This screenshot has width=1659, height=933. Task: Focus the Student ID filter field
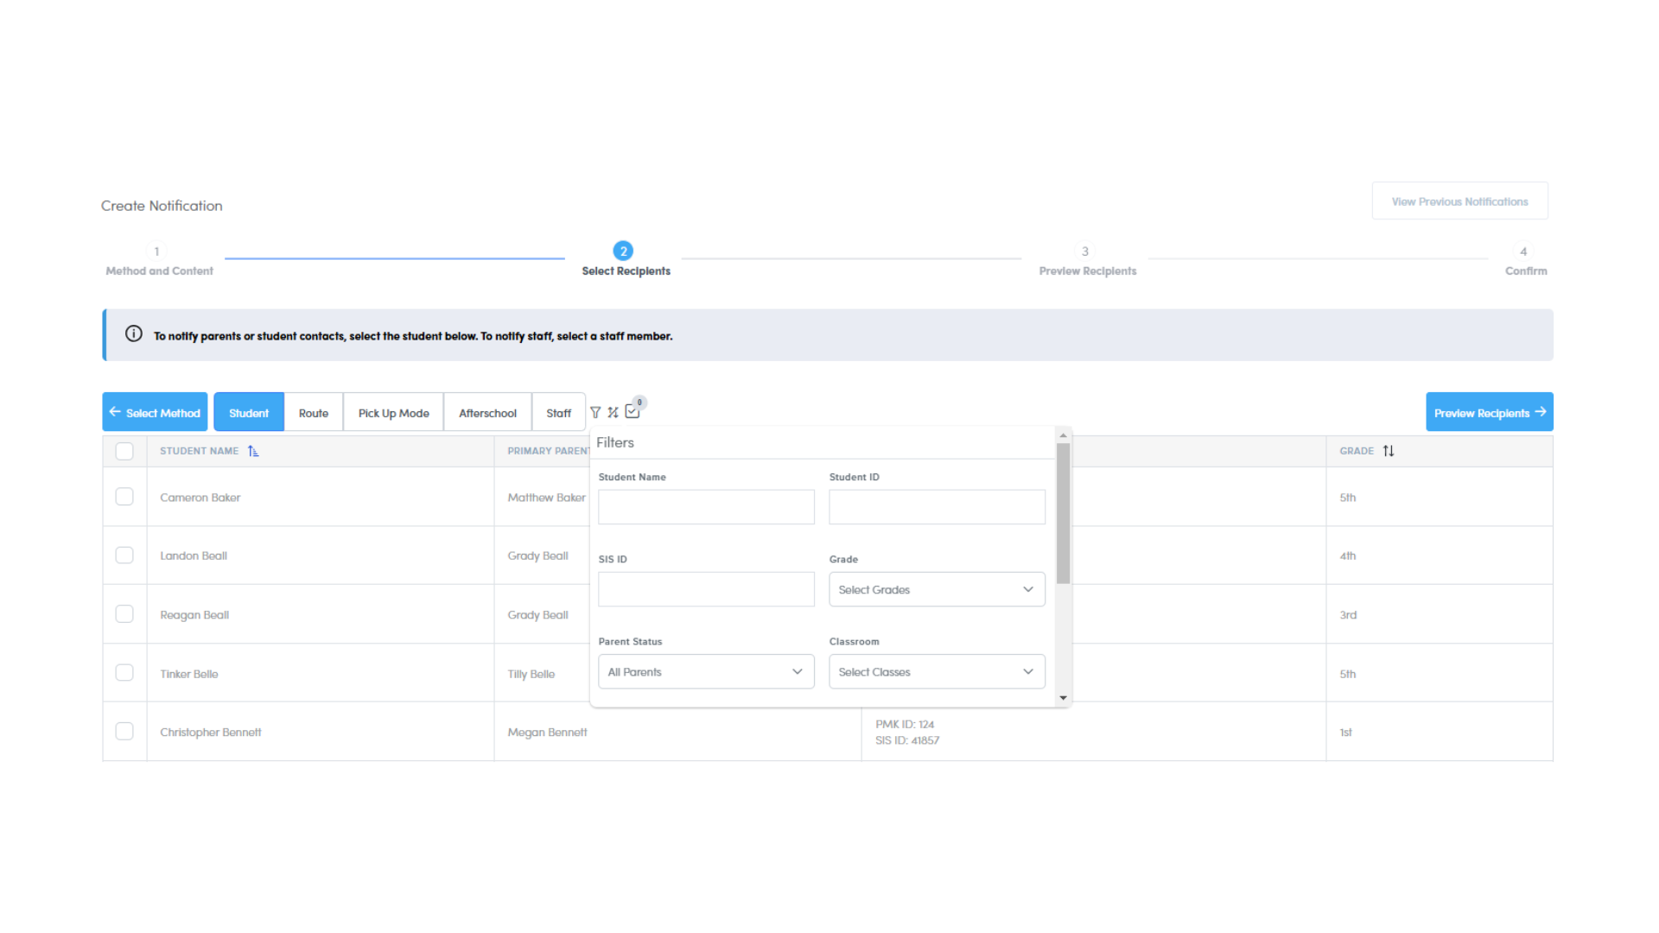pyautogui.click(x=937, y=507)
